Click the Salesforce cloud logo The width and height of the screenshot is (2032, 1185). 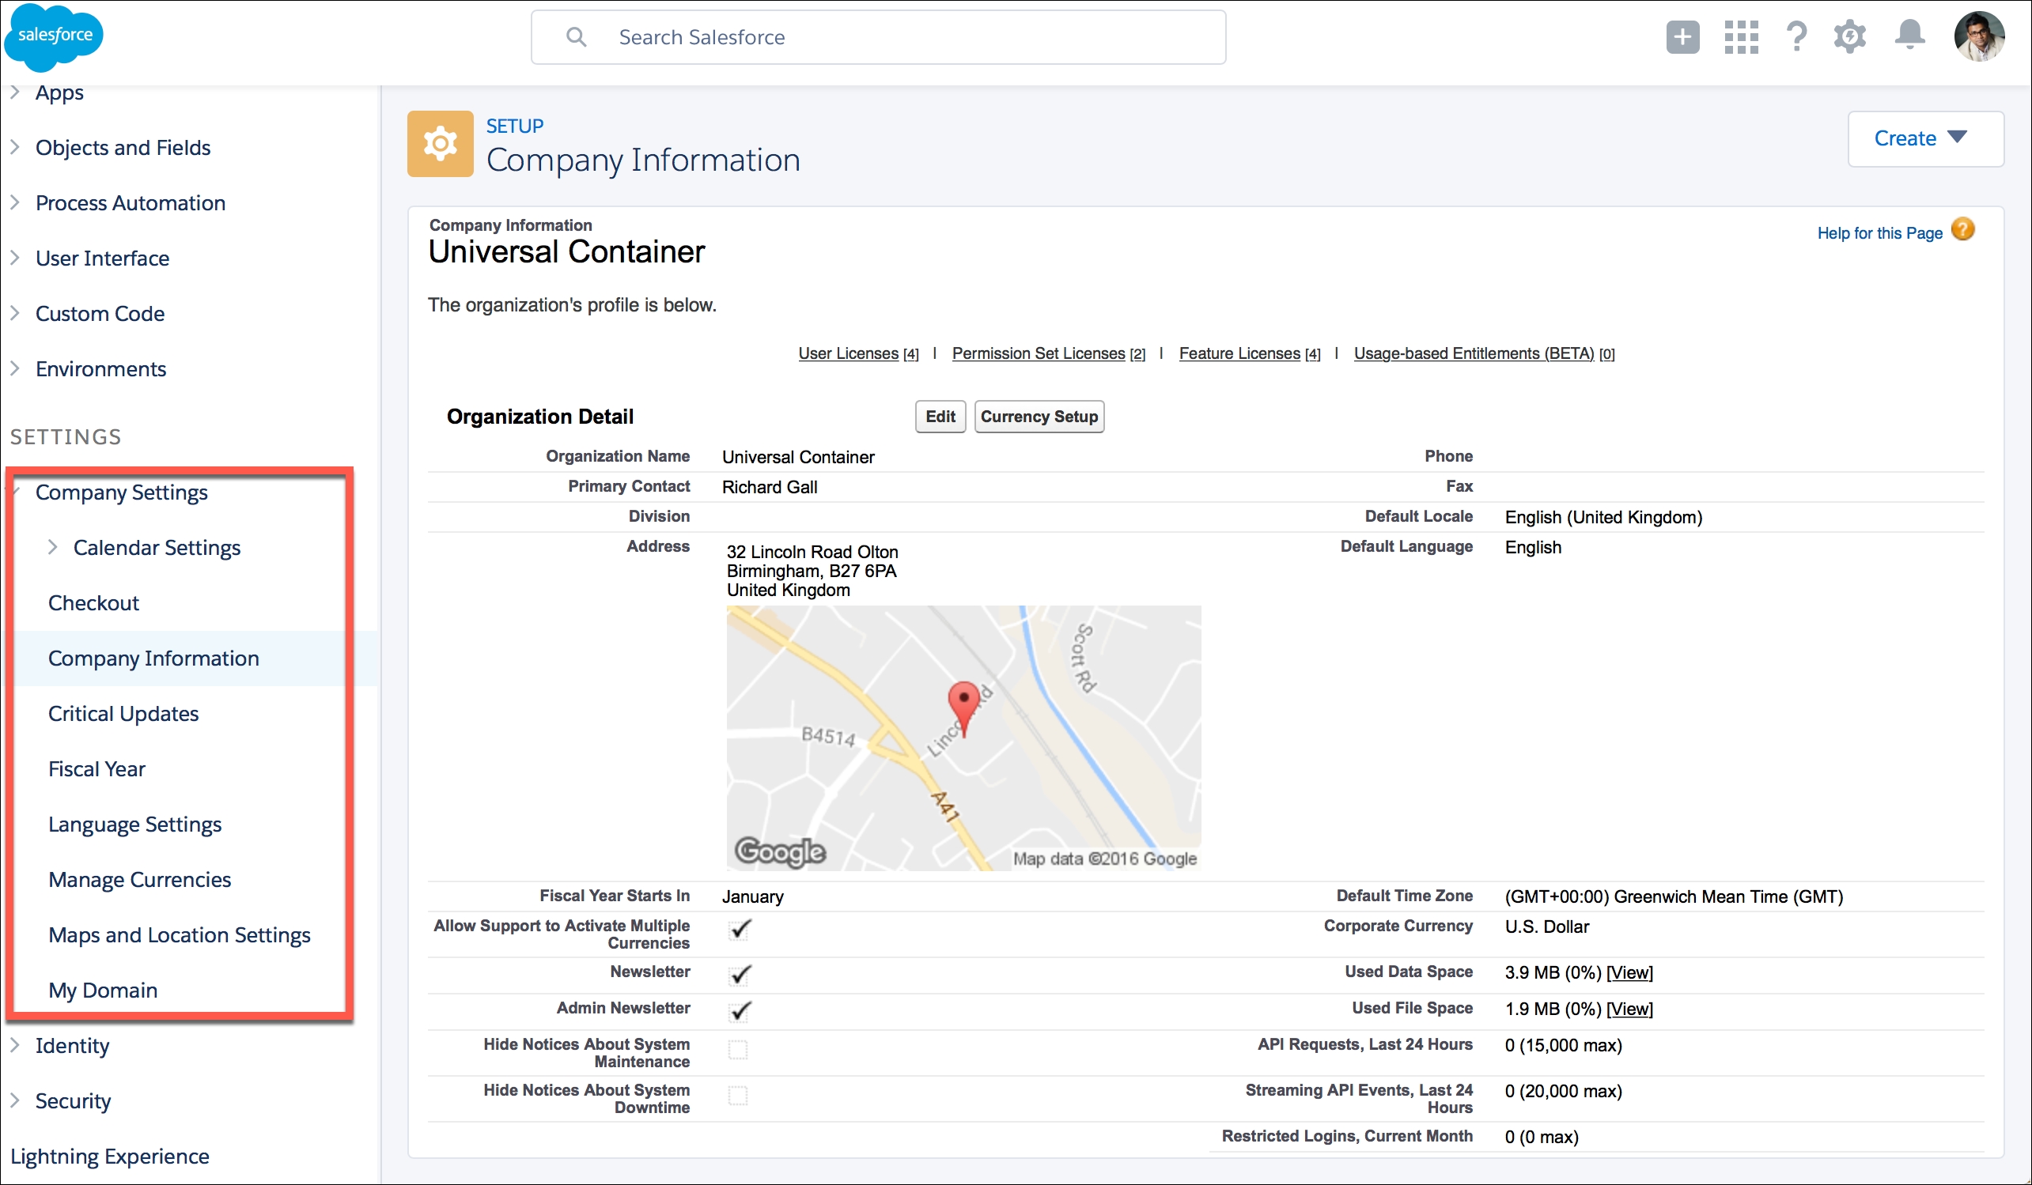pos(54,37)
